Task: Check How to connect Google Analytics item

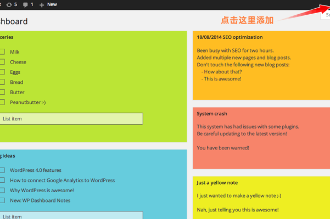Action: (2, 180)
